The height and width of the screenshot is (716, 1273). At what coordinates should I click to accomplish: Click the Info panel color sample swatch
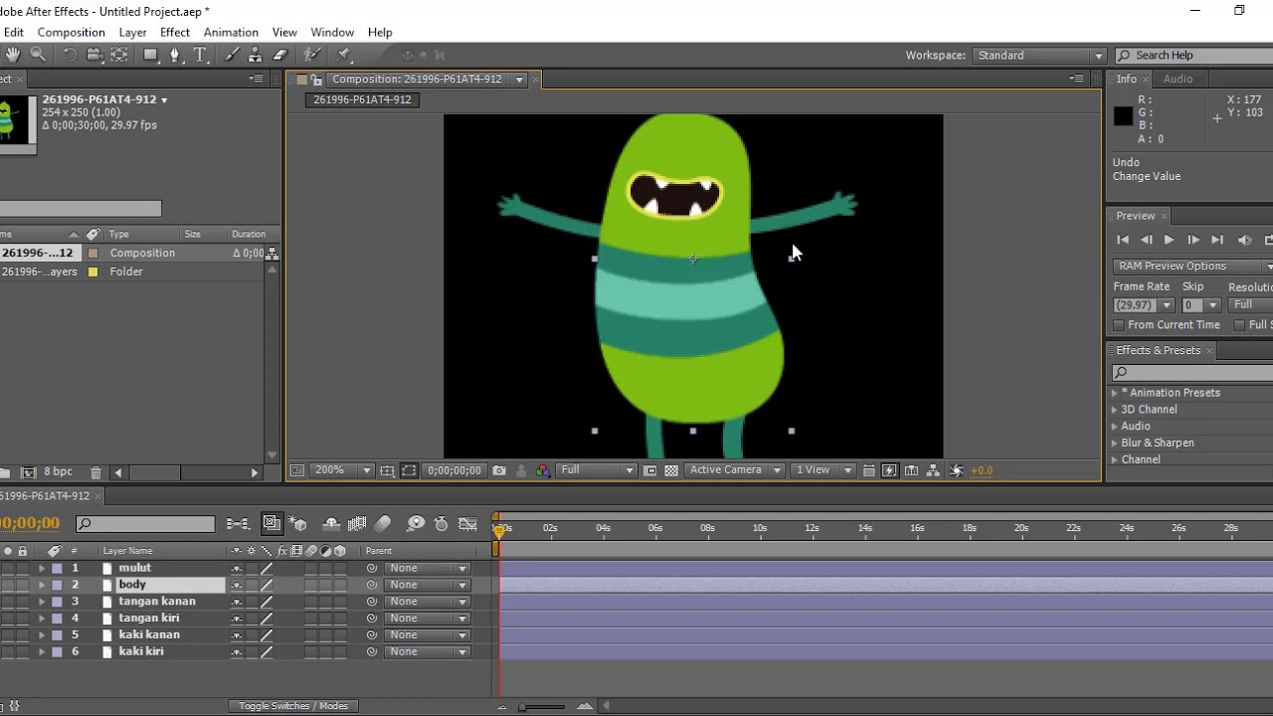click(x=1123, y=116)
